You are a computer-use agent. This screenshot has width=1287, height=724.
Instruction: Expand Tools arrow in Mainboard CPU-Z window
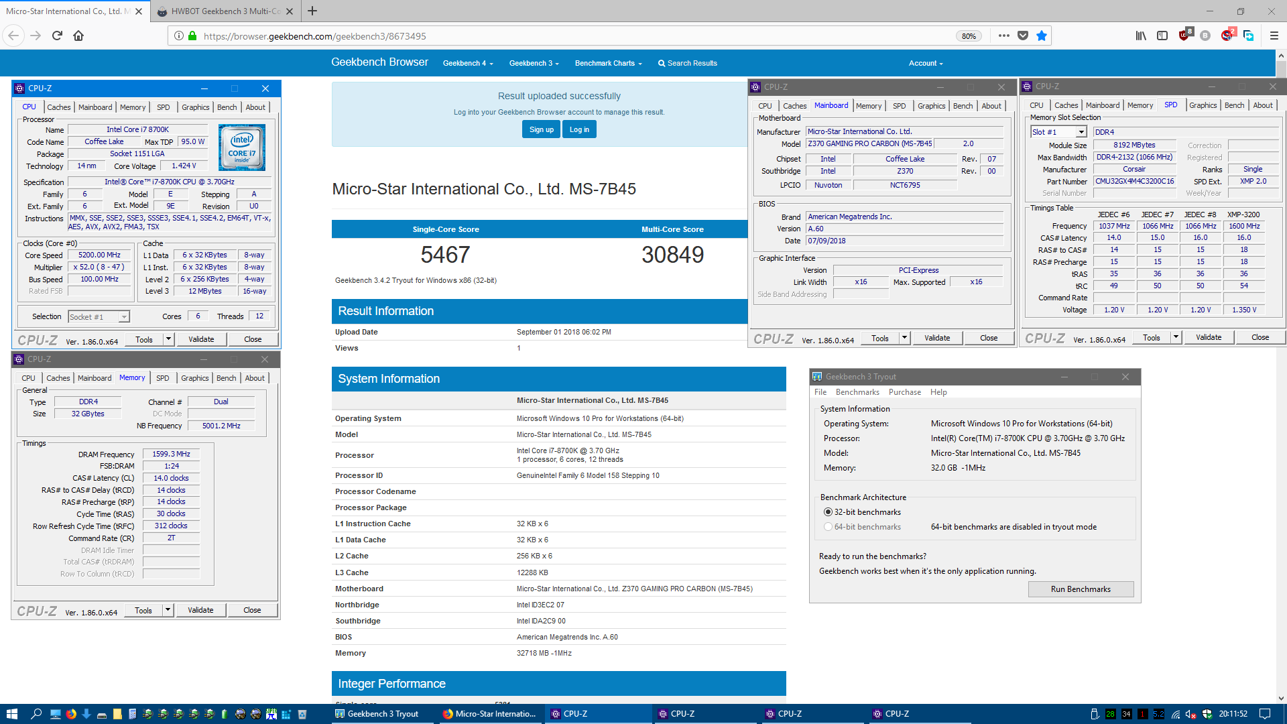(x=904, y=338)
